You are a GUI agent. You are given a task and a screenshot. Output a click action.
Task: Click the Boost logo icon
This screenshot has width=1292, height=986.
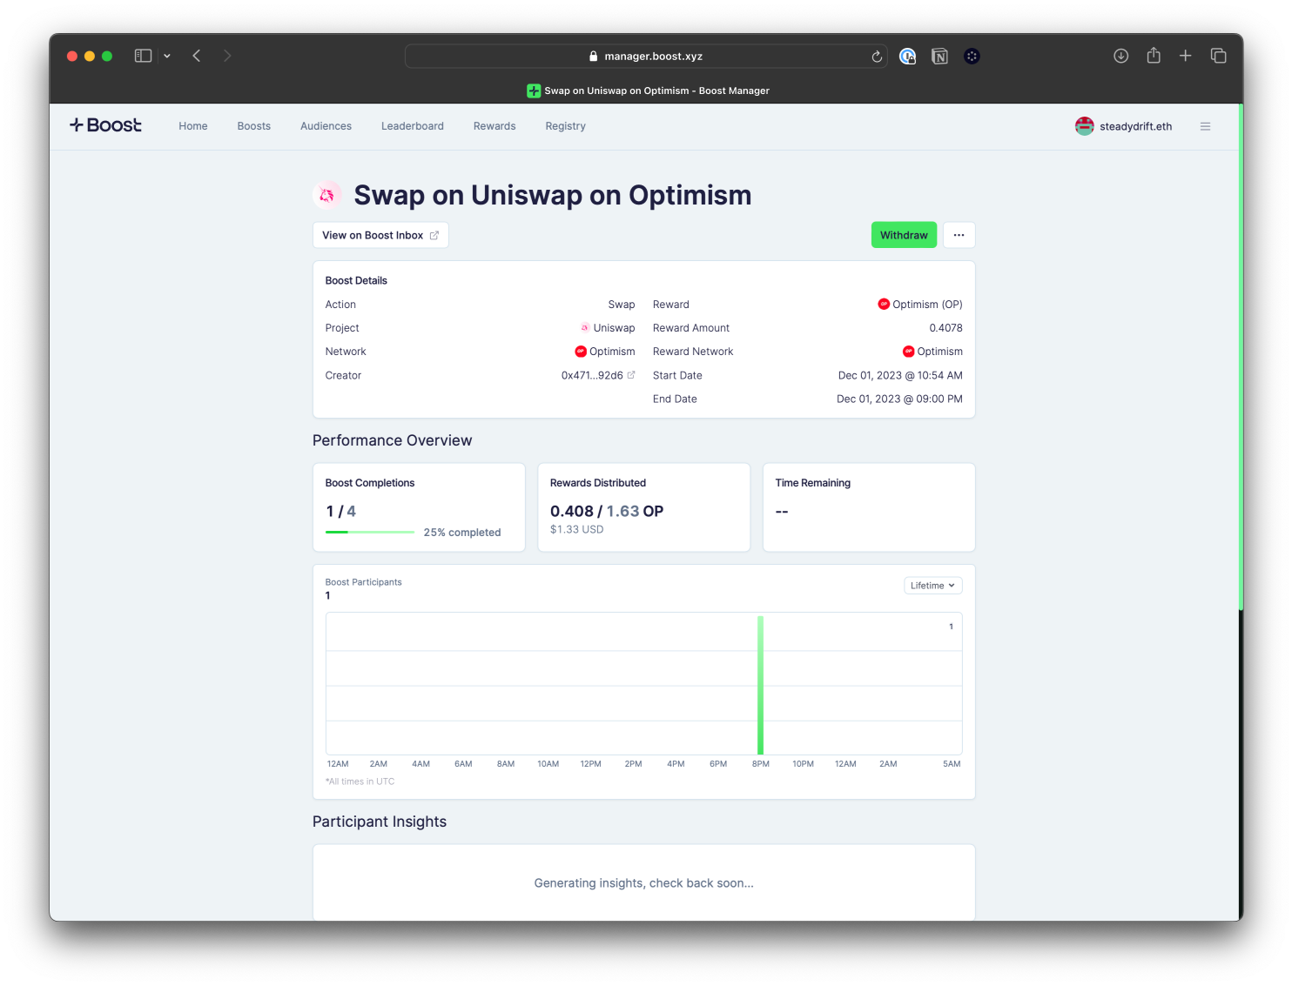coord(77,124)
